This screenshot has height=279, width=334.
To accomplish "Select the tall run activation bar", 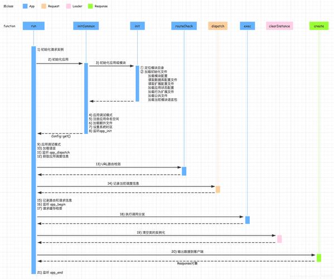I will point(33,160).
